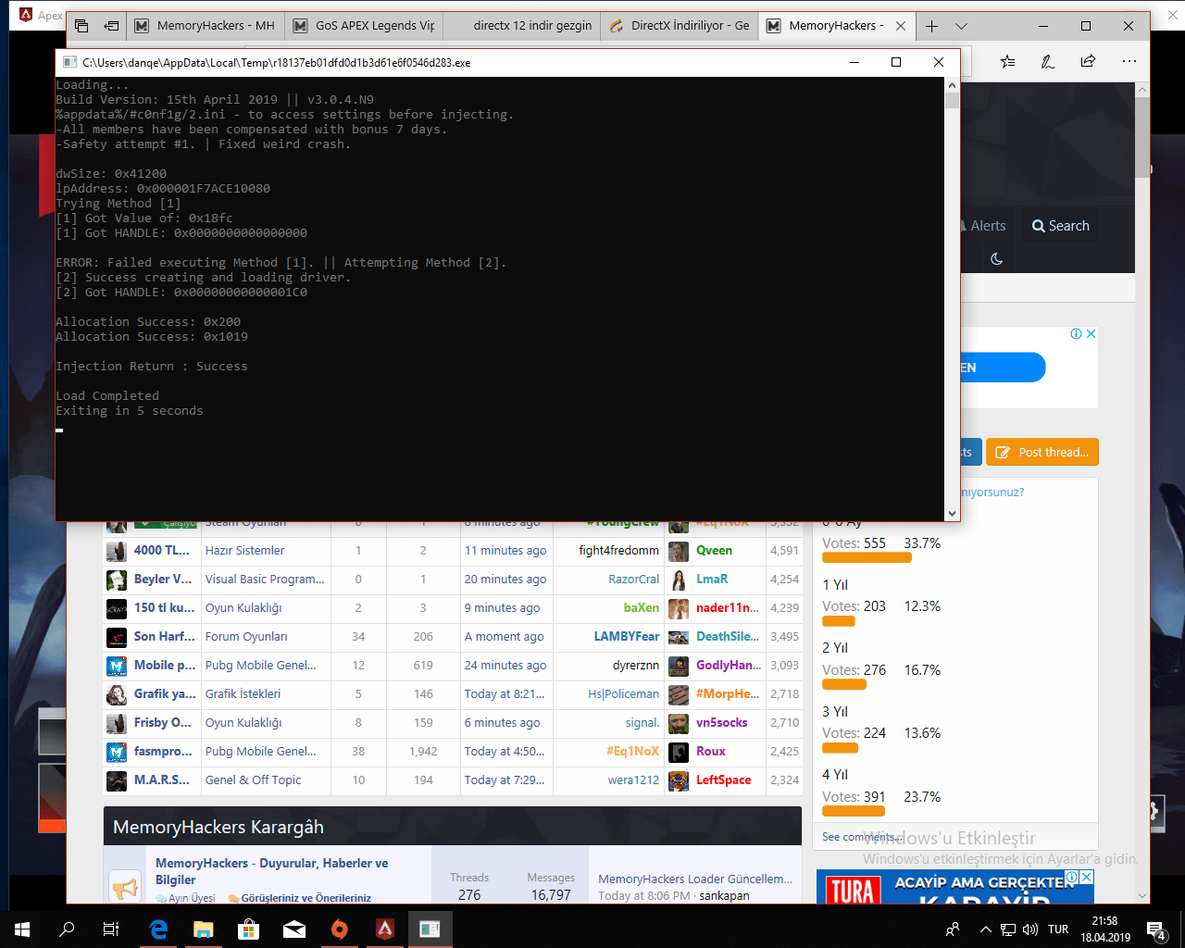Open the GoS APEX Legends Vip tab

[364, 26]
